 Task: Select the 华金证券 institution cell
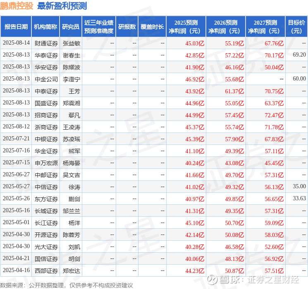click(46, 151)
